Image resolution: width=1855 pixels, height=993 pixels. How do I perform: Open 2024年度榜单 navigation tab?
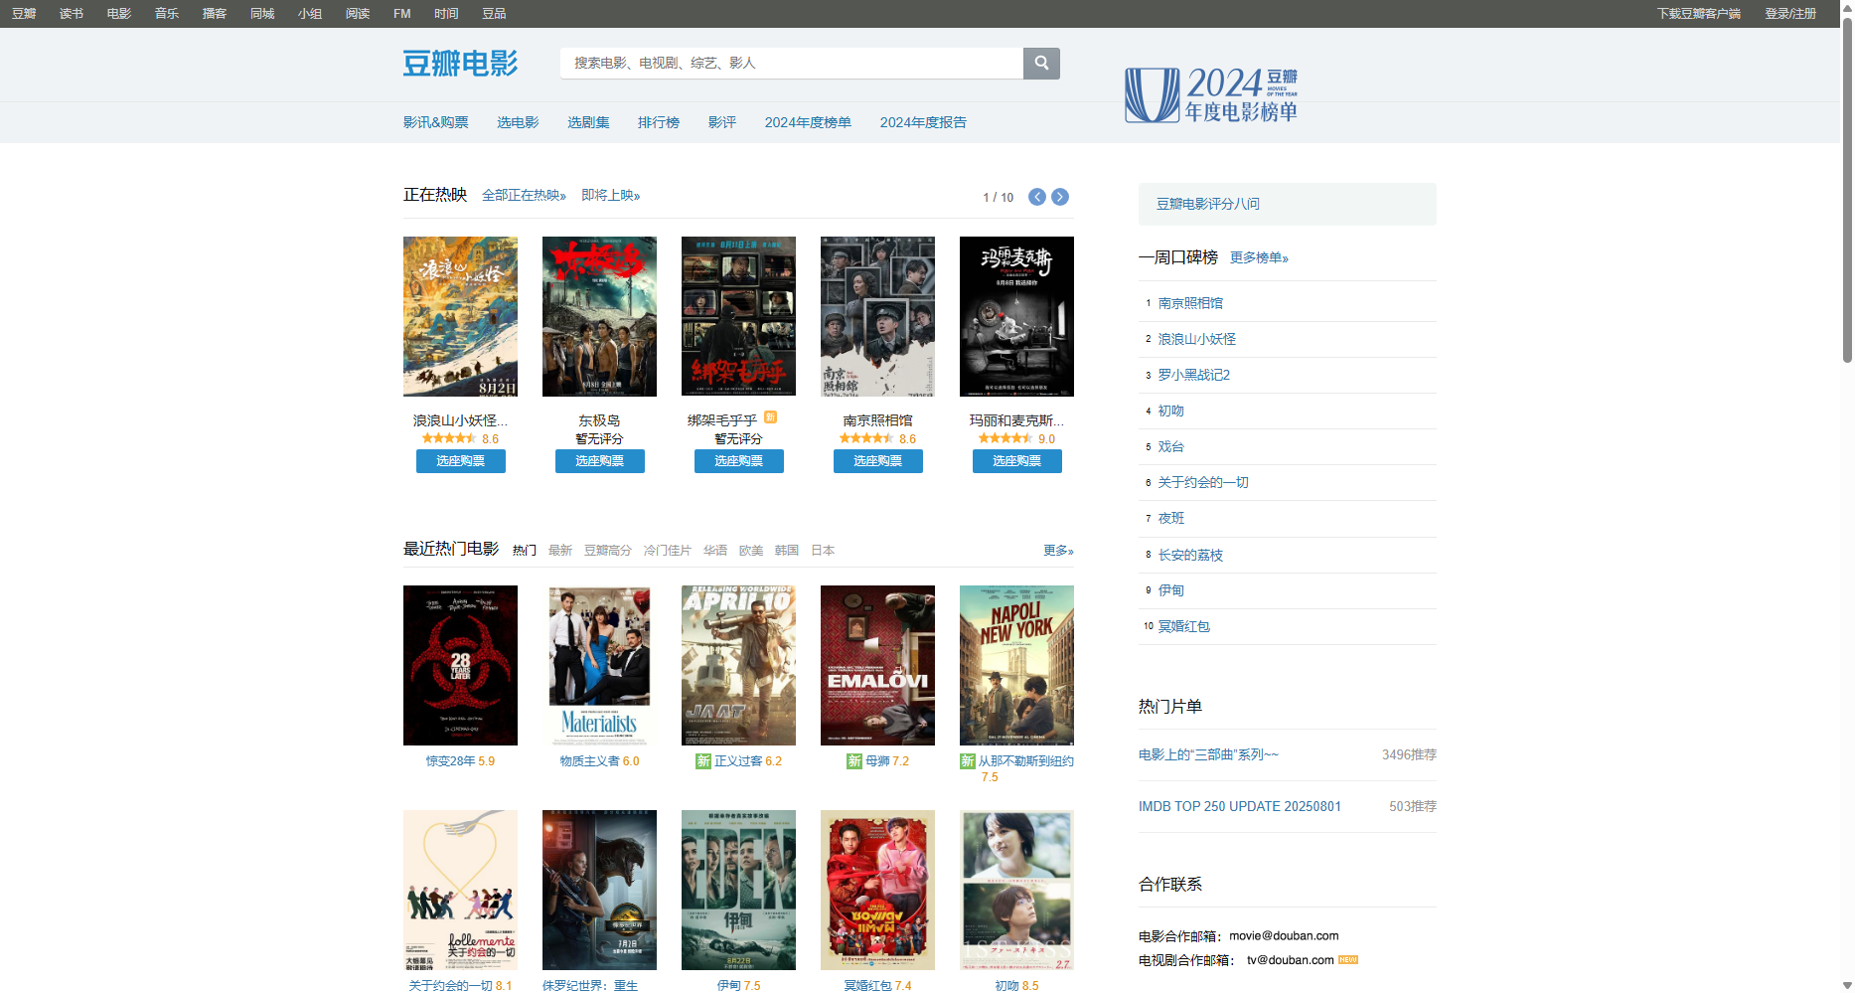click(808, 122)
